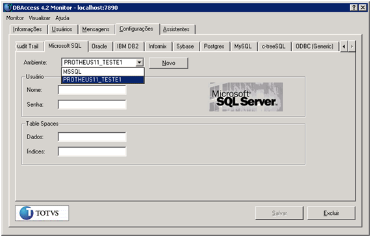The image size is (371, 237).
Task: Click the Dados table space field
Action: coord(92,137)
